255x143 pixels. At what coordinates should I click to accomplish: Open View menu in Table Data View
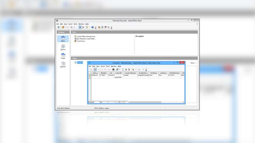click(98, 66)
